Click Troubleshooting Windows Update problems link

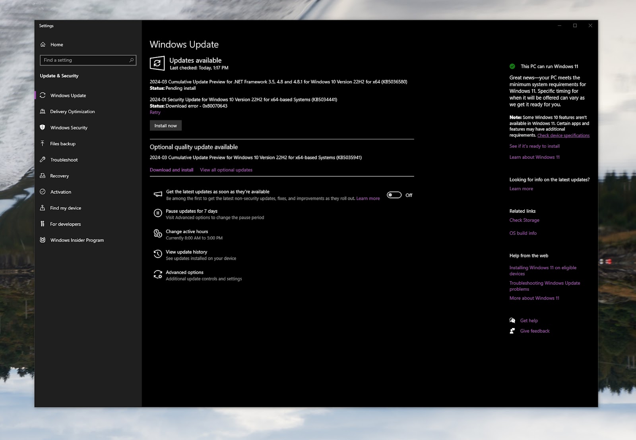click(x=545, y=286)
